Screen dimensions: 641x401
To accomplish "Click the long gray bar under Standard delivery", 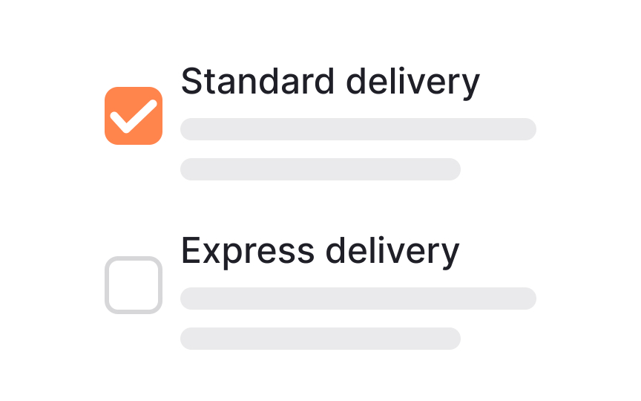I will (x=358, y=129).
